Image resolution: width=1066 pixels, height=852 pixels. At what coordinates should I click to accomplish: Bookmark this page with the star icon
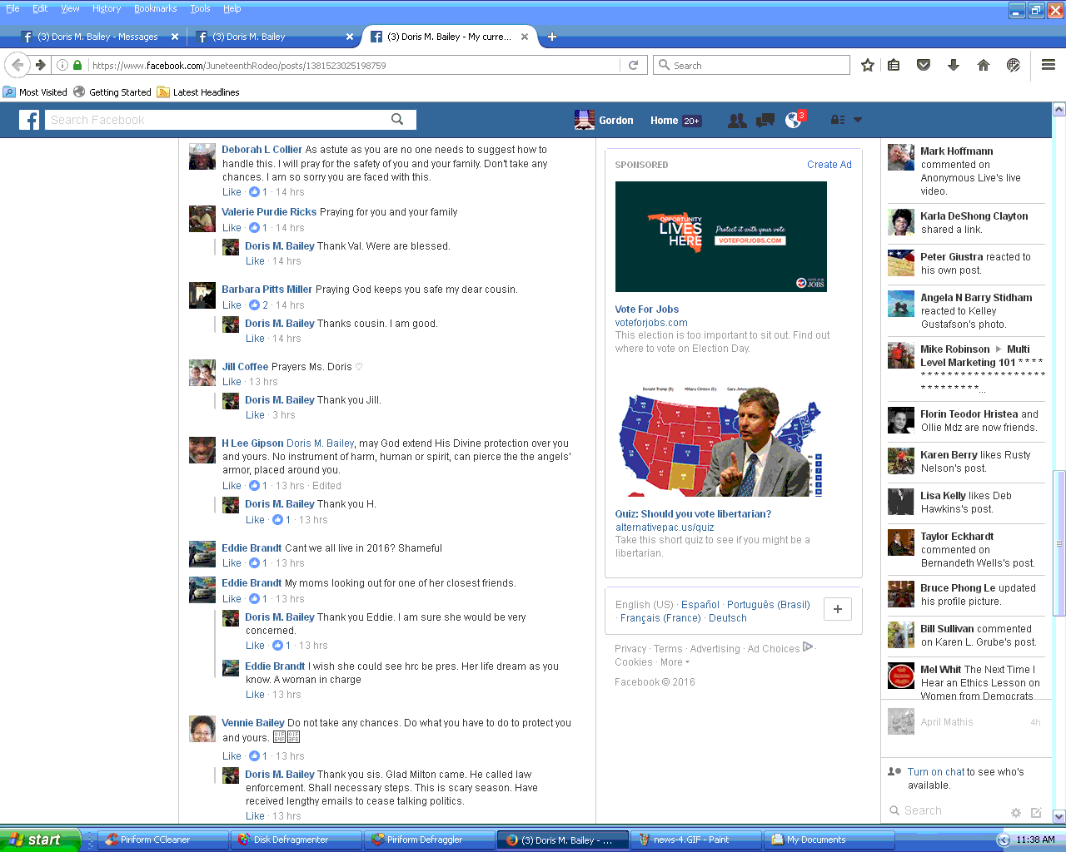tap(867, 65)
